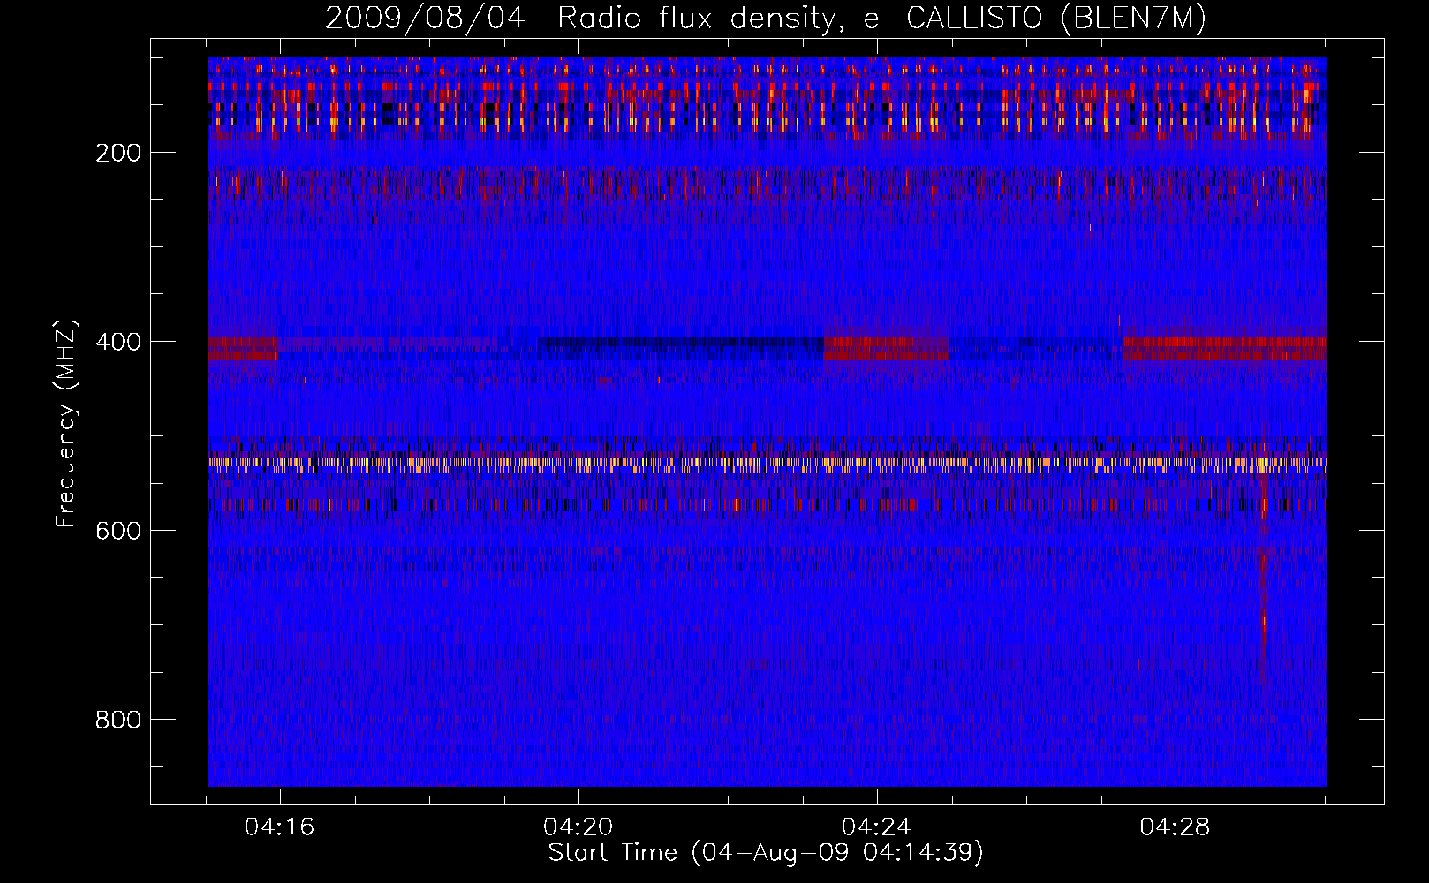
Task: Click the 04:20 time tick label
Action: (578, 827)
